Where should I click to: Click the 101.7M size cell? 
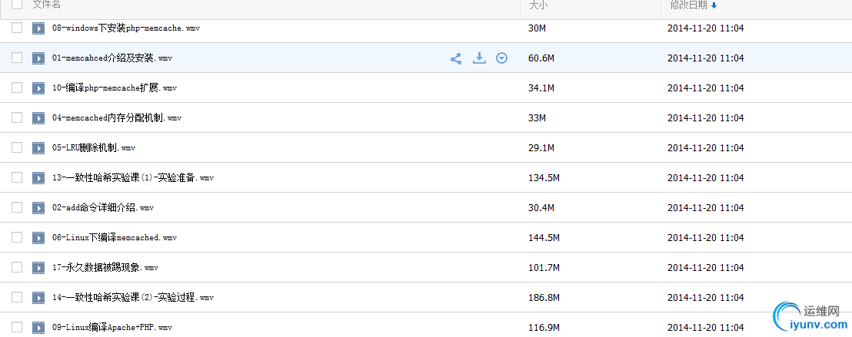544,268
